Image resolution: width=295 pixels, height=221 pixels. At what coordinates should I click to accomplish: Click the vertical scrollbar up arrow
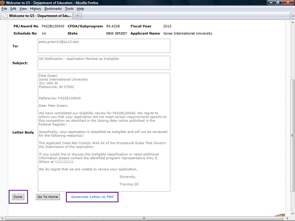tap(292, 22)
